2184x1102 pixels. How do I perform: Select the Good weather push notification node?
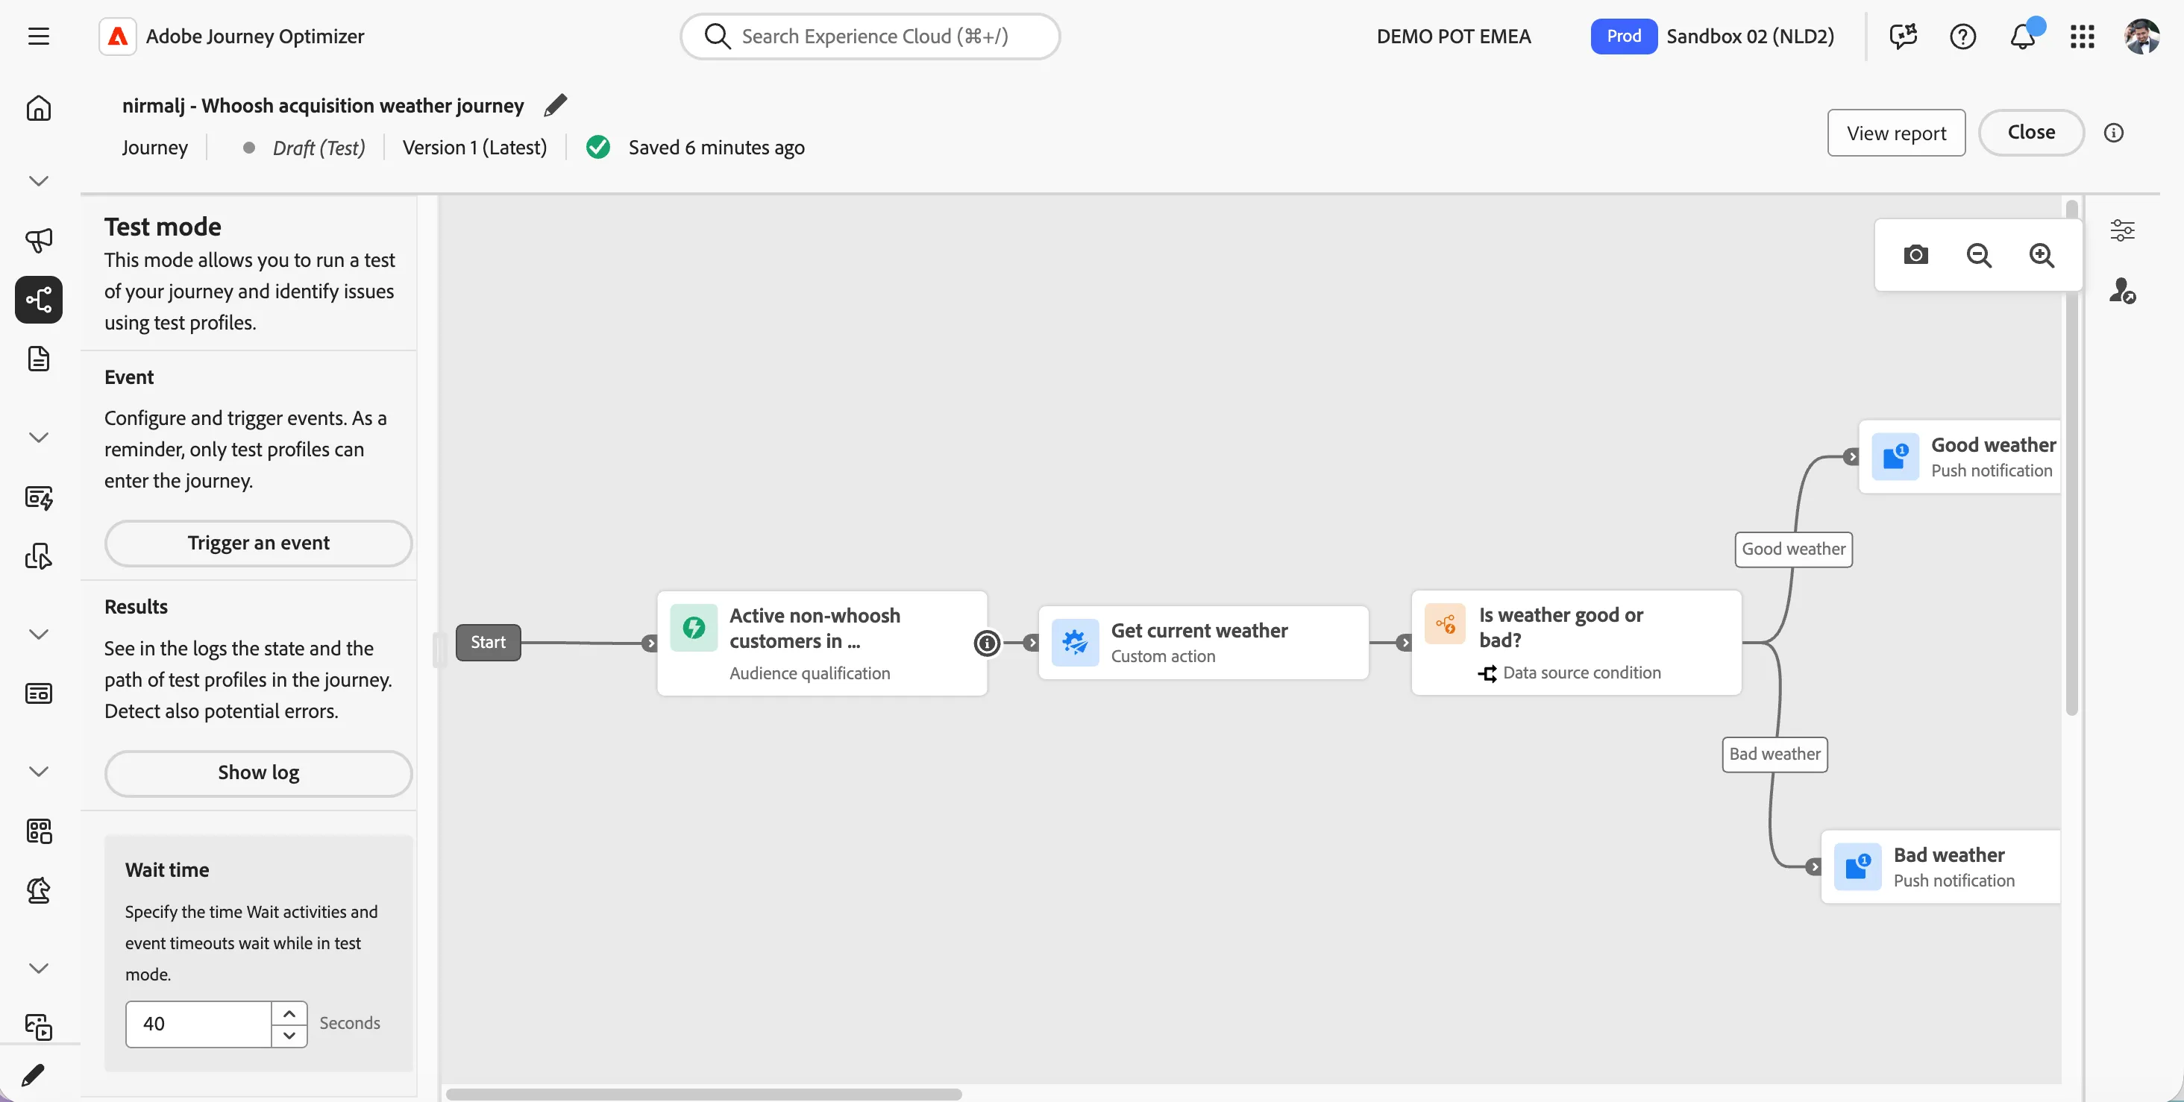[1960, 457]
